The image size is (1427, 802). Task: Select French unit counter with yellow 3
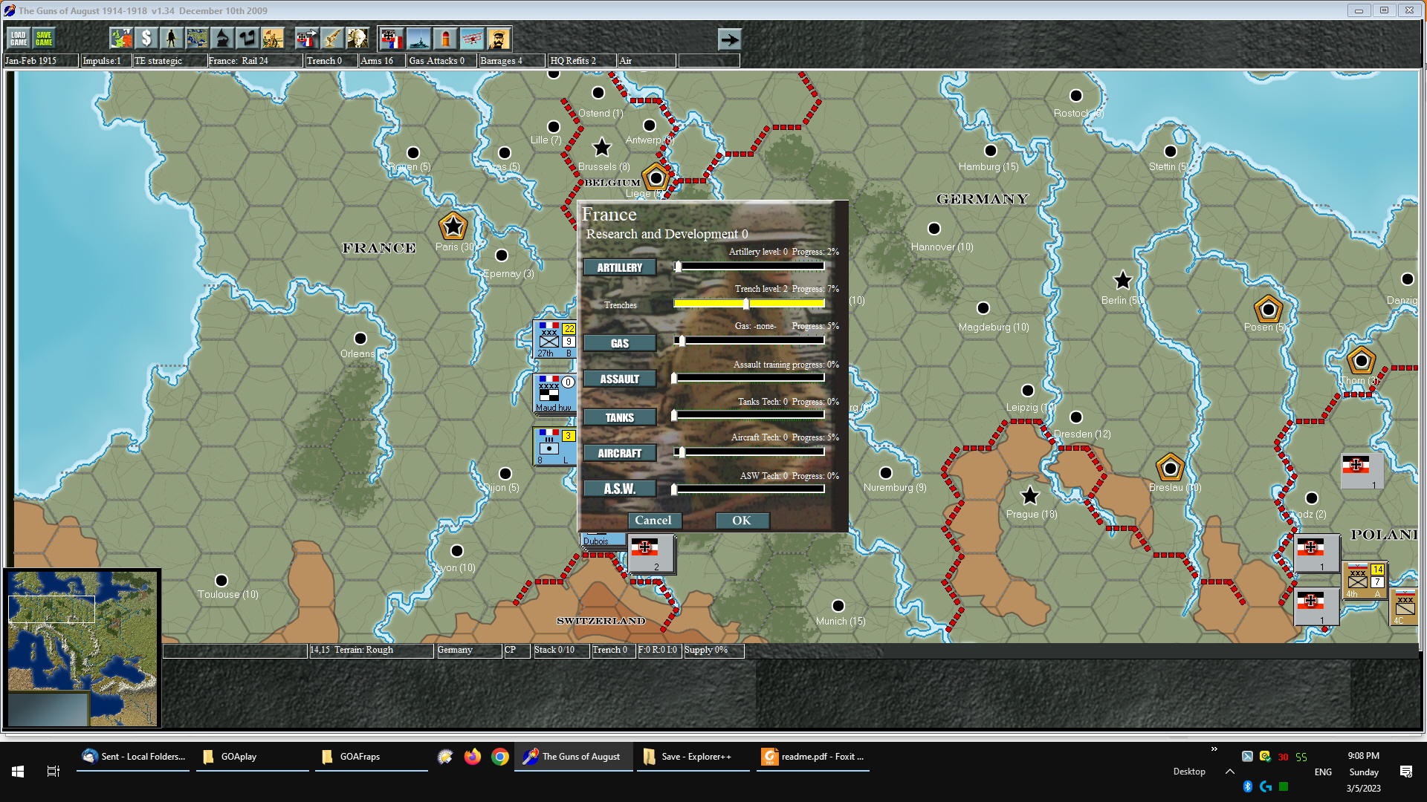555,446
